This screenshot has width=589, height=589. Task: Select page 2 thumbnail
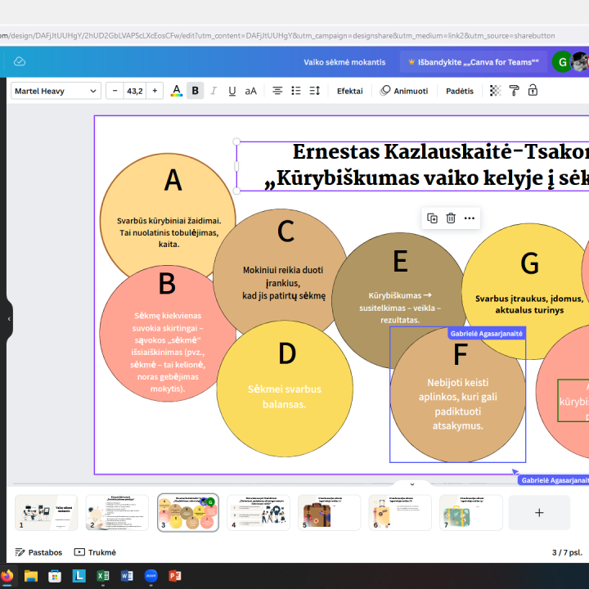coord(117,513)
